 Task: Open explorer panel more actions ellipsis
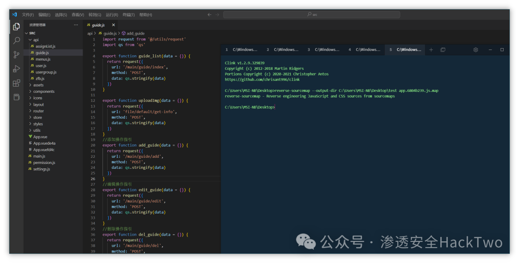pyautogui.click(x=76, y=25)
